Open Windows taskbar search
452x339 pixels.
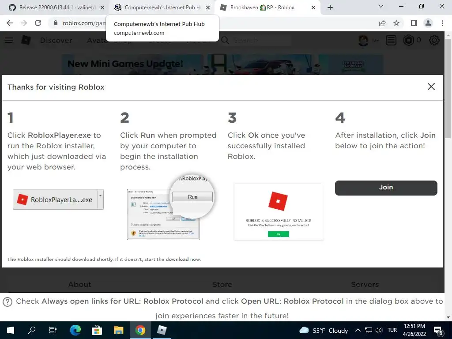click(32, 330)
